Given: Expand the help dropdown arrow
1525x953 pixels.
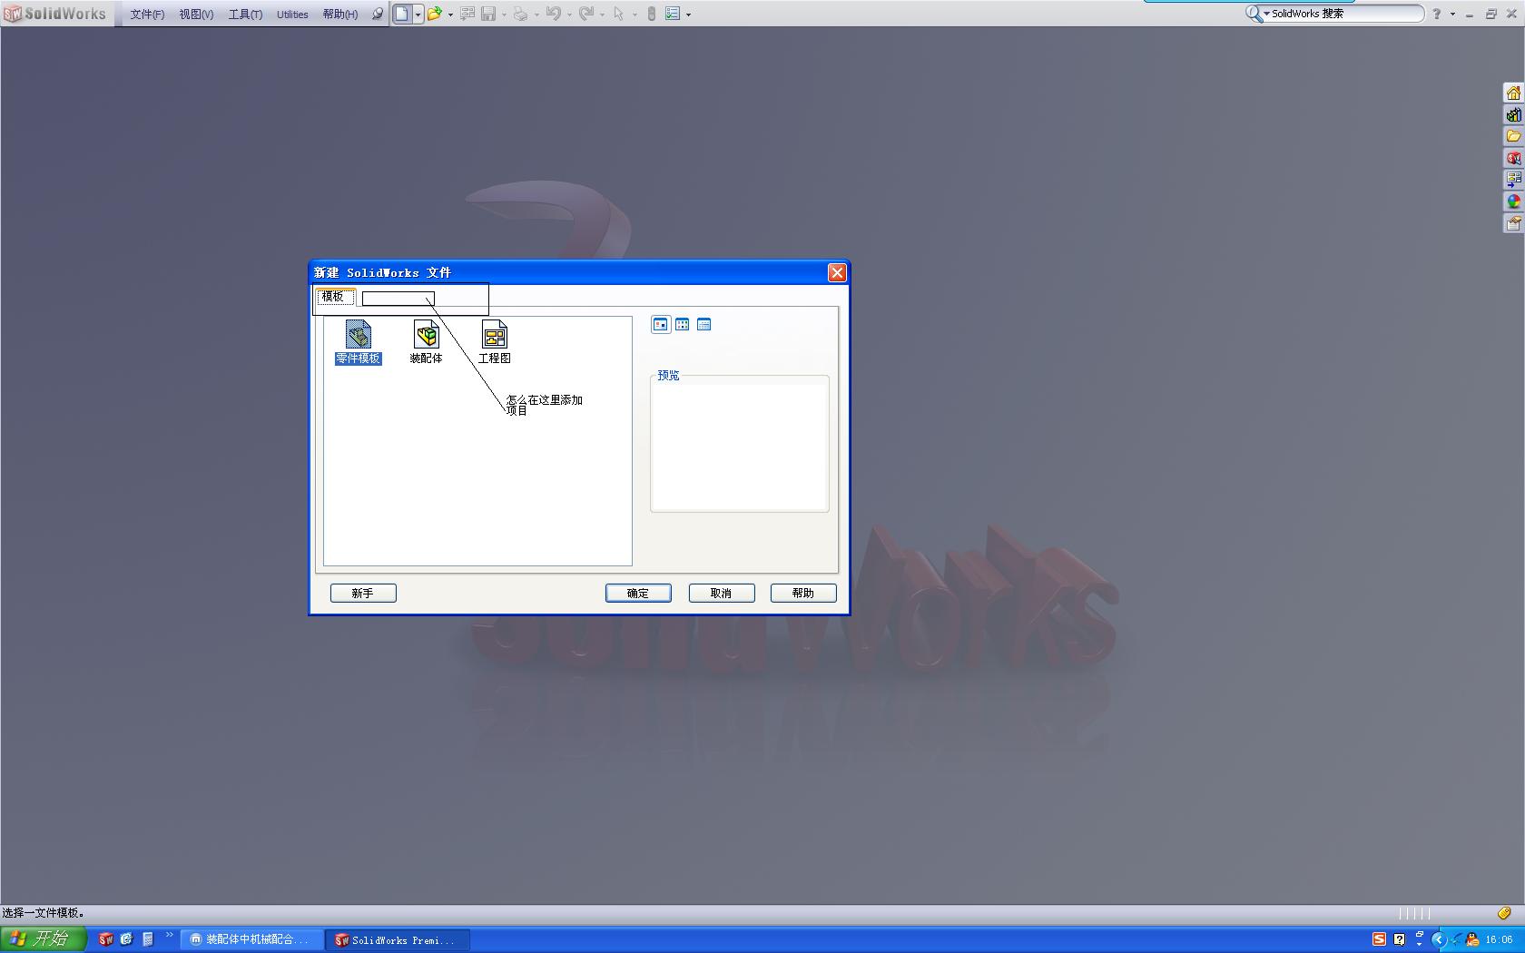Looking at the screenshot, I should point(1452,14).
